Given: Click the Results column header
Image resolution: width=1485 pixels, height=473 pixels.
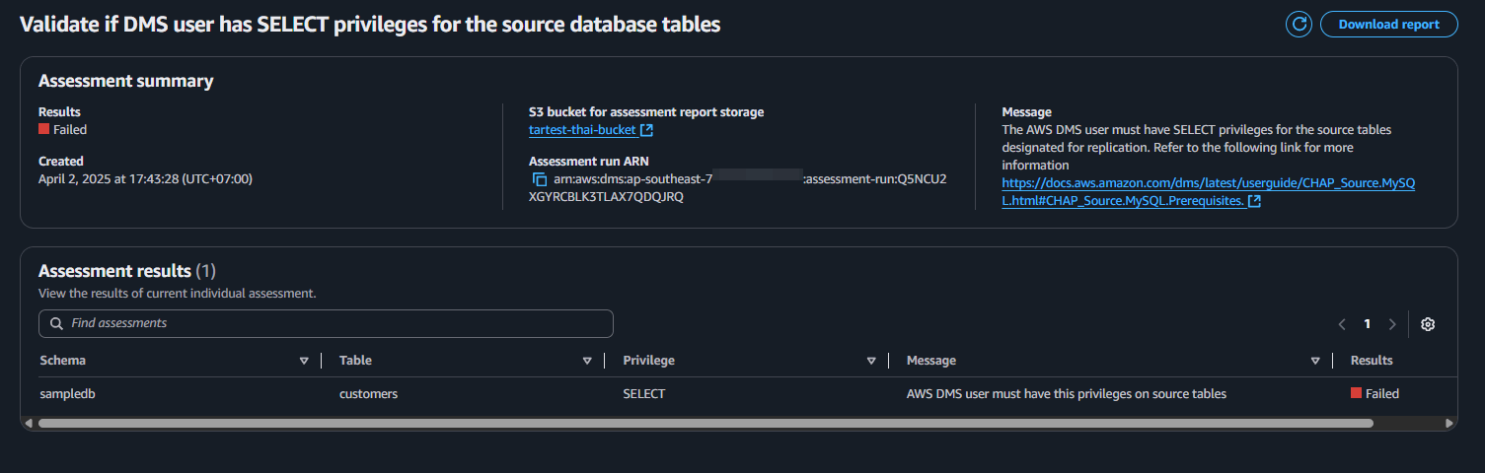Looking at the screenshot, I should [x=1372, y=361].
